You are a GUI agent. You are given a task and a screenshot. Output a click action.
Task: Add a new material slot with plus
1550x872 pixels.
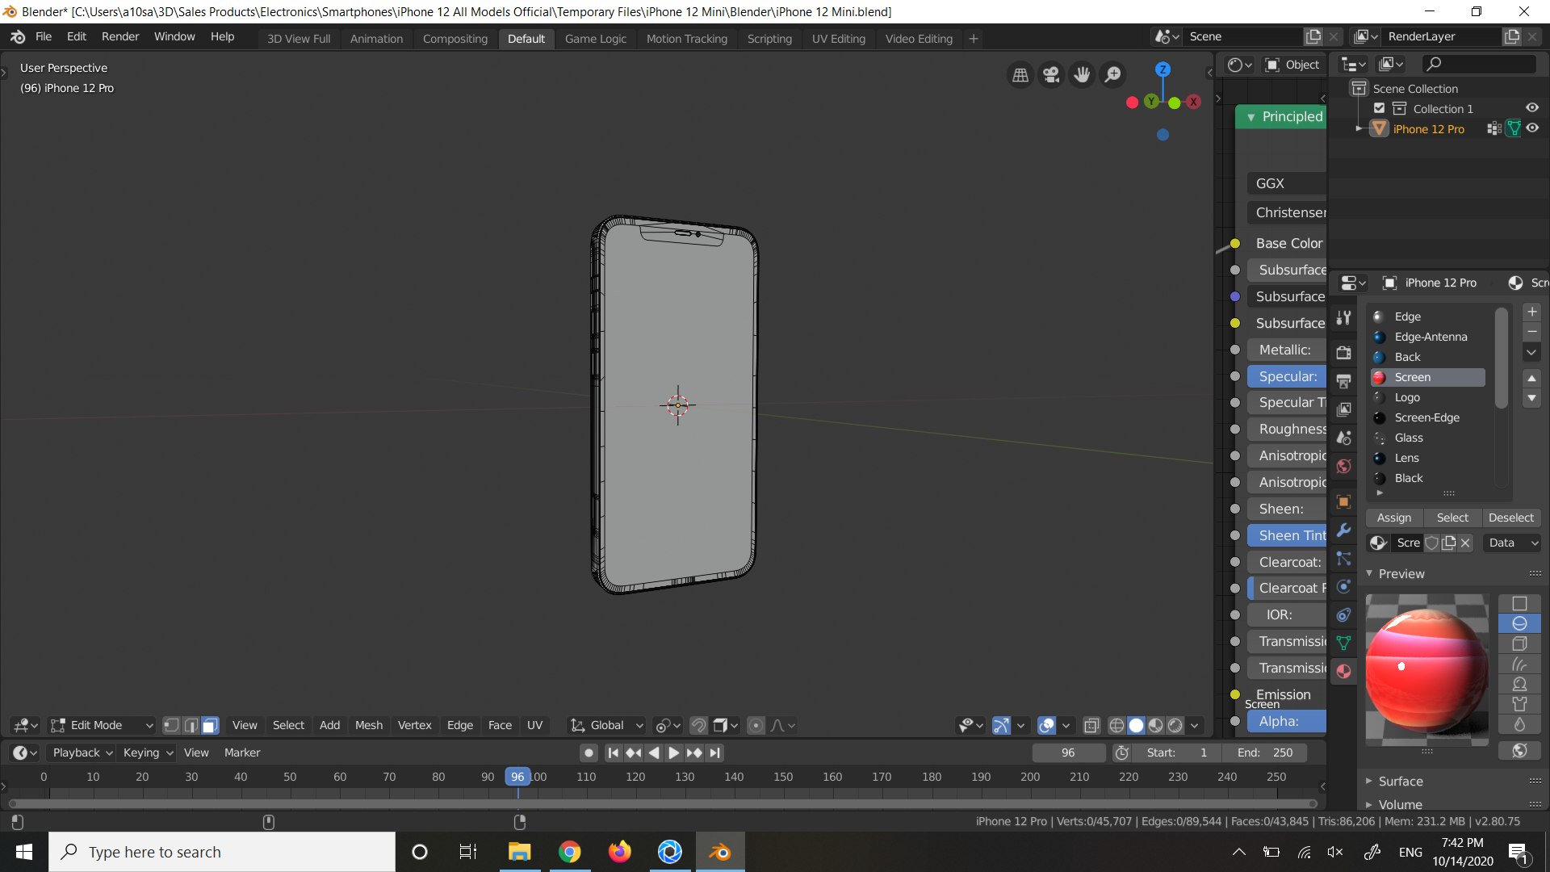point(1531,312)
